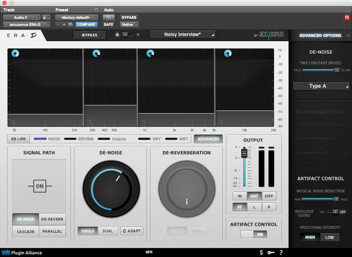Solo the third frequency band's S icon
This screenshot has height=257, width=352.
[x=144, y=122]
